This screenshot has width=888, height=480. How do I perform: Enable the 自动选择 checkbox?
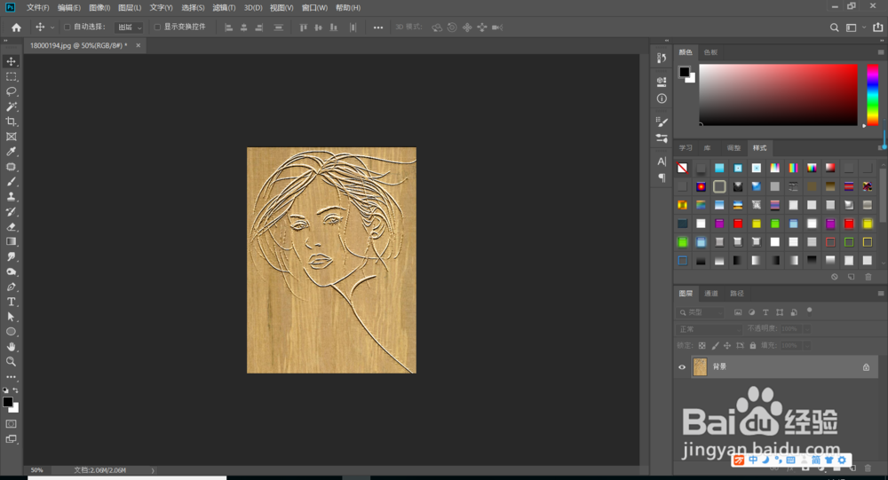tap(67, 28)
